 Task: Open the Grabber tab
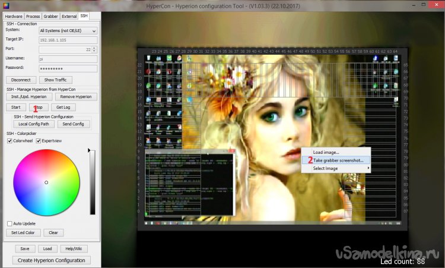pos(50,16)
